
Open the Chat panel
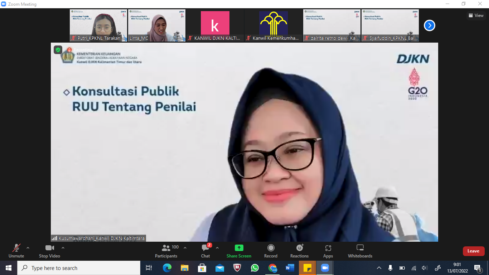coord(205,251)
